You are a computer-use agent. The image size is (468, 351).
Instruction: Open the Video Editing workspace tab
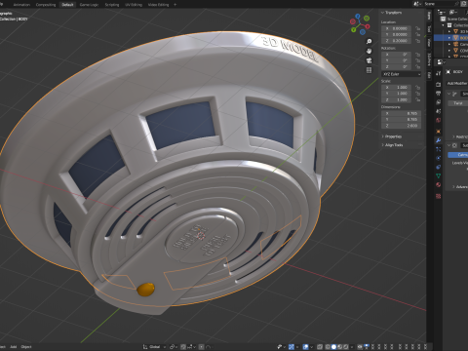pos(159,5)
